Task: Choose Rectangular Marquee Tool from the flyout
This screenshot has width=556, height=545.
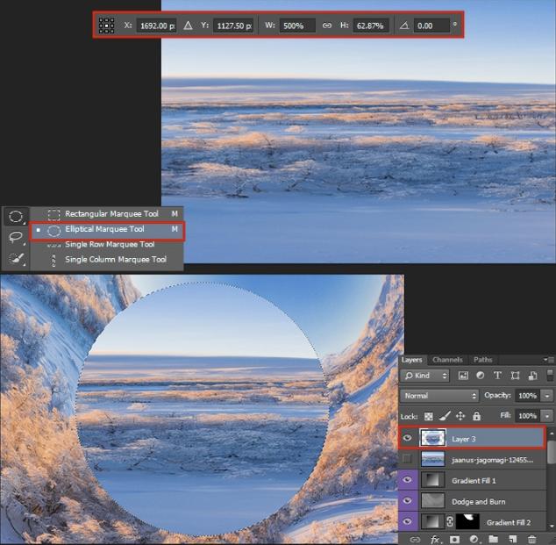Action: coord(106,214)
